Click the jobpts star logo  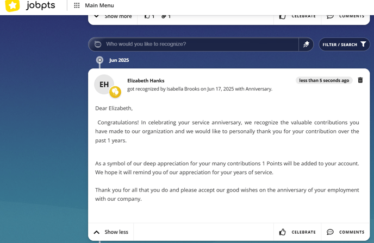coord(13,5)
